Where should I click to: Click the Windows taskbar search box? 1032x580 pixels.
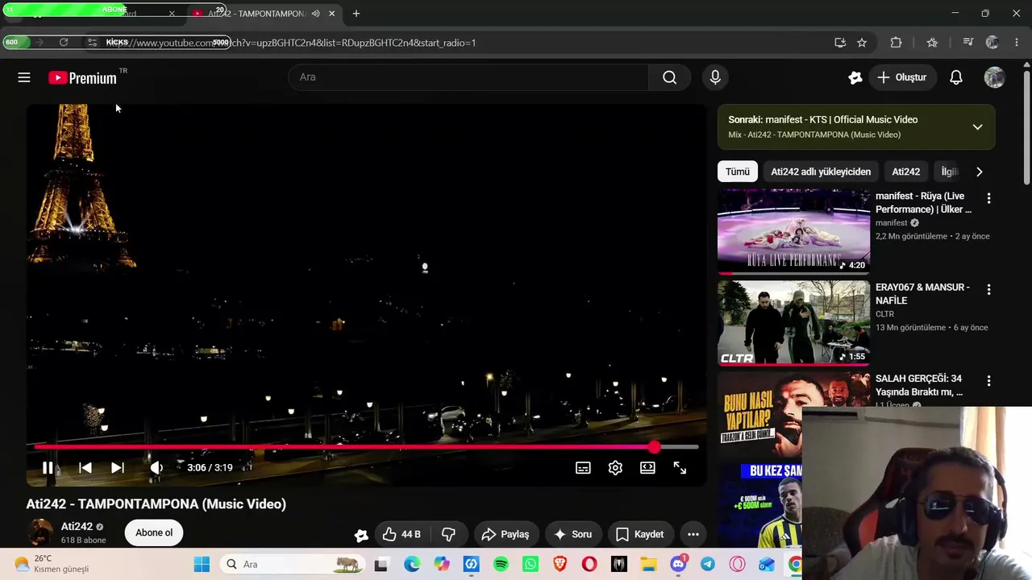[293, 564]
